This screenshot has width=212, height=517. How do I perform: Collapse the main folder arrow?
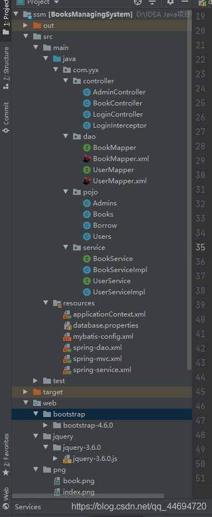pos(35,48)
